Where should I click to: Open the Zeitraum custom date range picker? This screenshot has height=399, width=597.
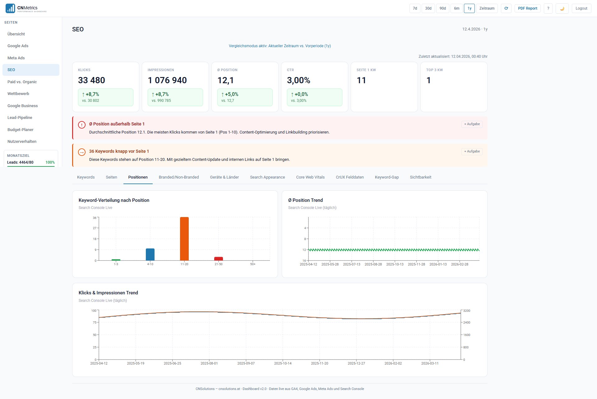[486, 8]
